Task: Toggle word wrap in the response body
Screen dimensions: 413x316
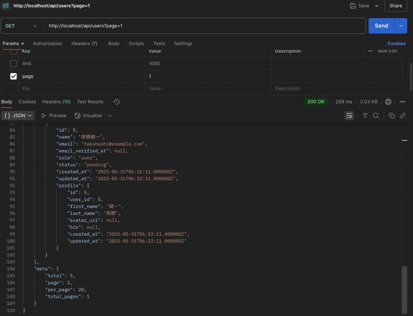Action: pyautogui.click(x=349, y=115)
